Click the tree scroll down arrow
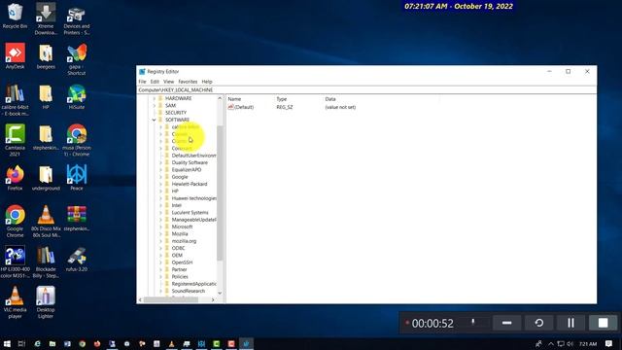 [220, 294]
